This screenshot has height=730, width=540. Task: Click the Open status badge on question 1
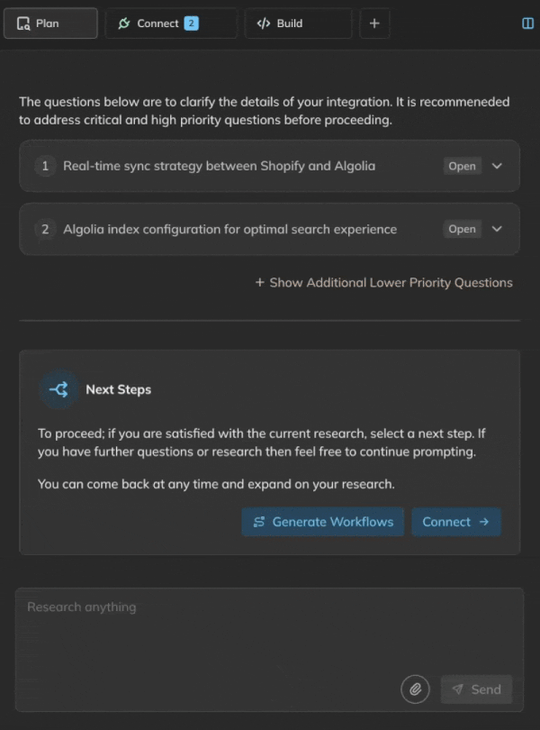pyautogui.click(x=462, y=166)
